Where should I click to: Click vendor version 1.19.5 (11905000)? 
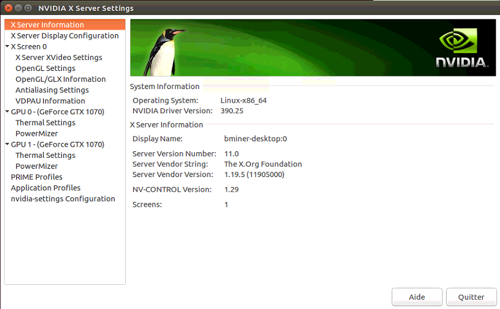point(254,175)
